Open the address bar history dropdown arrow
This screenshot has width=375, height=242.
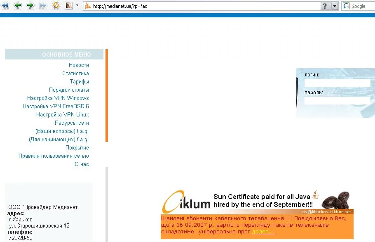click(335, 6)
